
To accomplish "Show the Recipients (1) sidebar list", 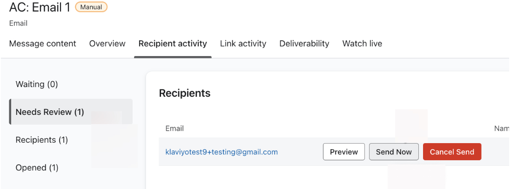I will coord(42,140).
